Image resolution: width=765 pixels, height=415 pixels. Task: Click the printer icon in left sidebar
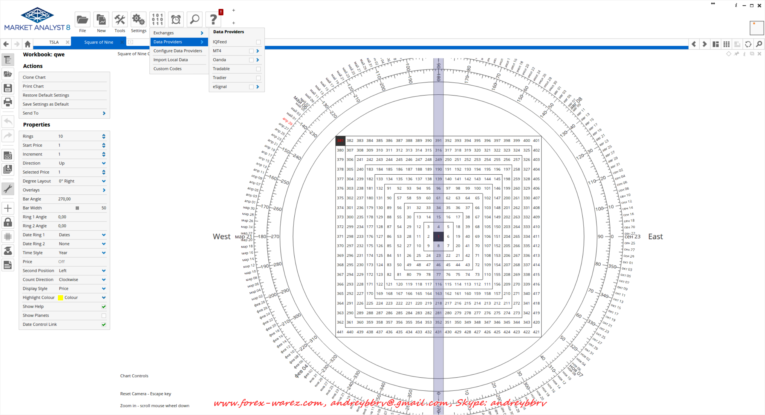pyautogui.click(x=8, y=102)
